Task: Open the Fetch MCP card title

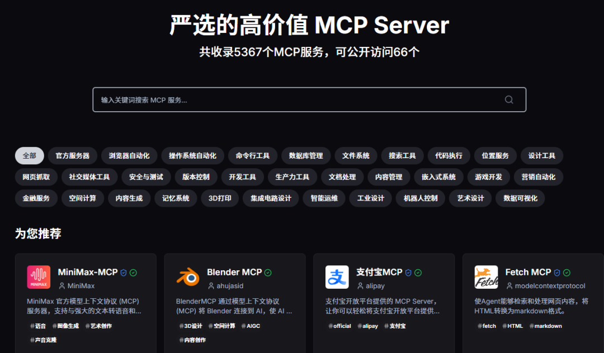Action: [x=528, y=272]
